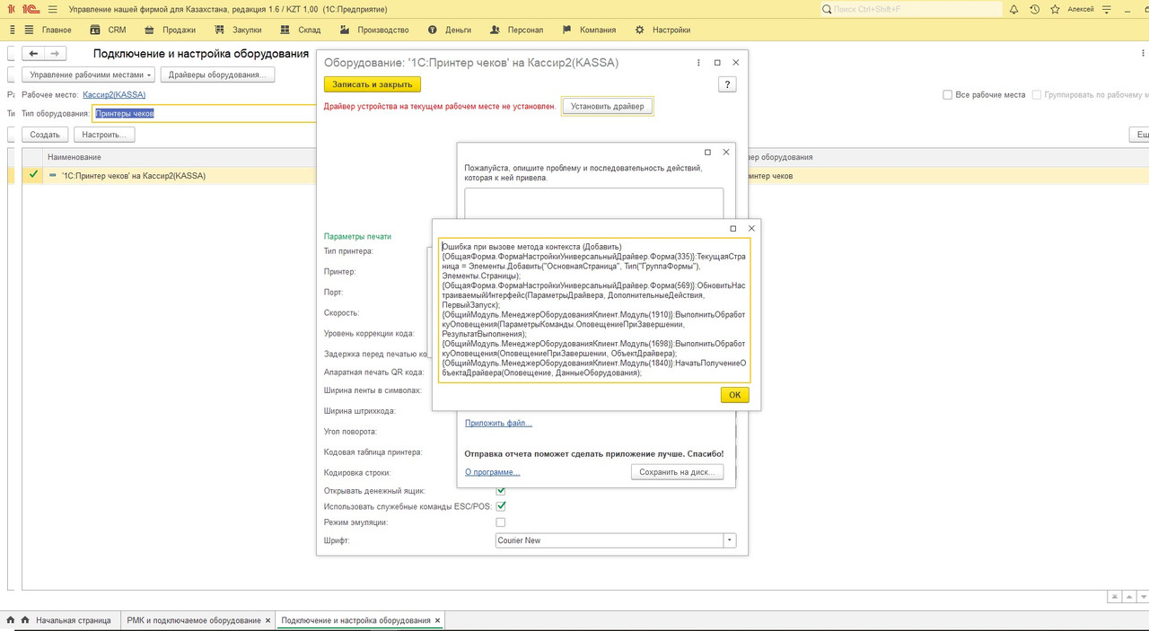1149x631 pixels.
Task: Click the CRM section icon
Action: [96, 30]
